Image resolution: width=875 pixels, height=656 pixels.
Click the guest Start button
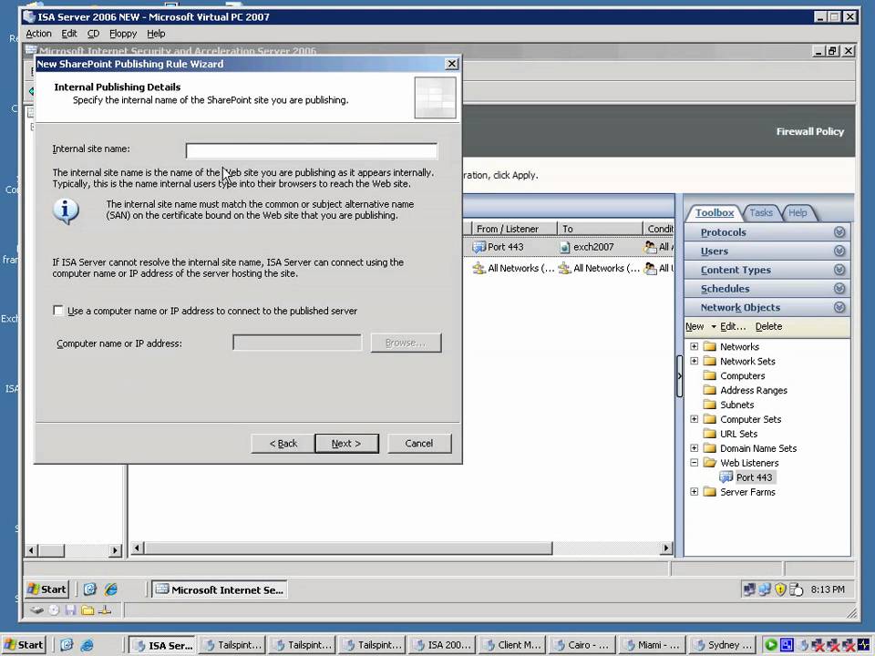pos(47,589)
